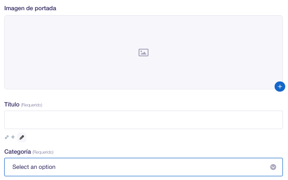
Task: Click "(Requerido)" hint next to Categoría
Action: pos(43,152)
